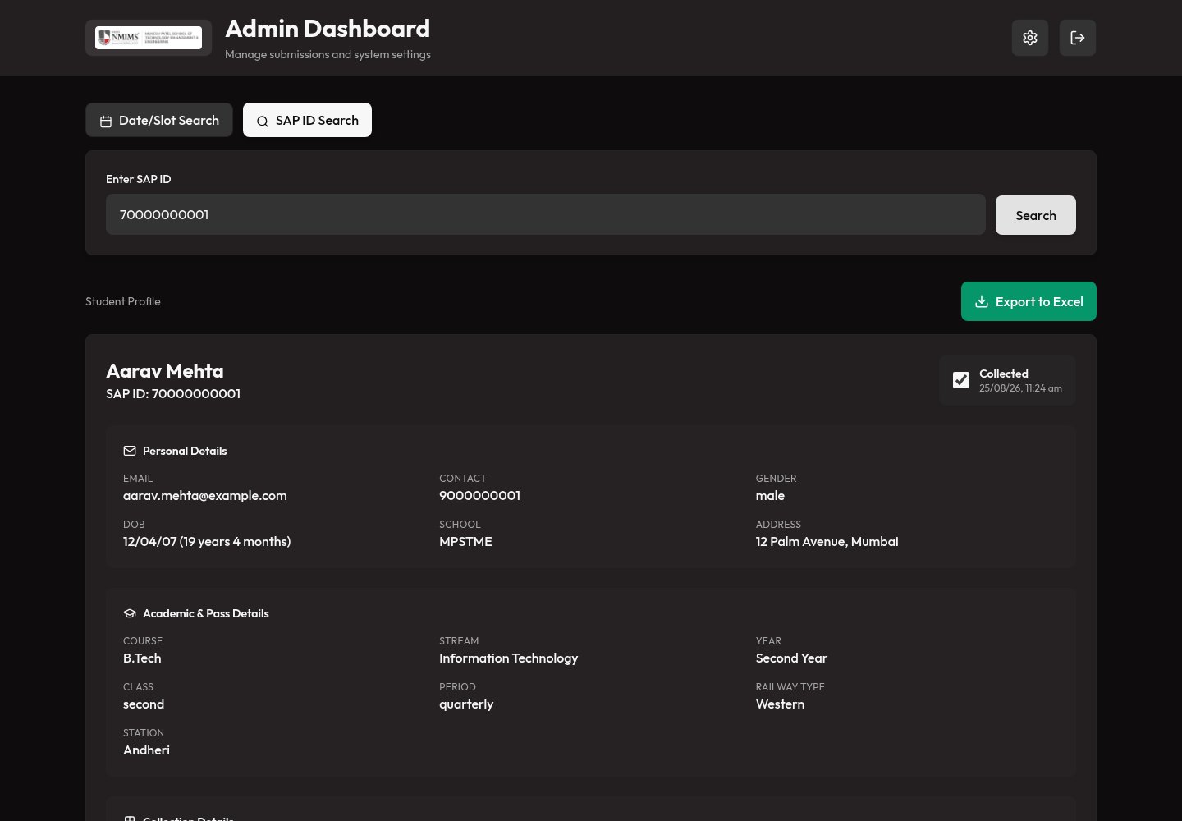
Task: Click the collected timestamp 25/08/26, 11:24 am
Action: coord(1020,388)
